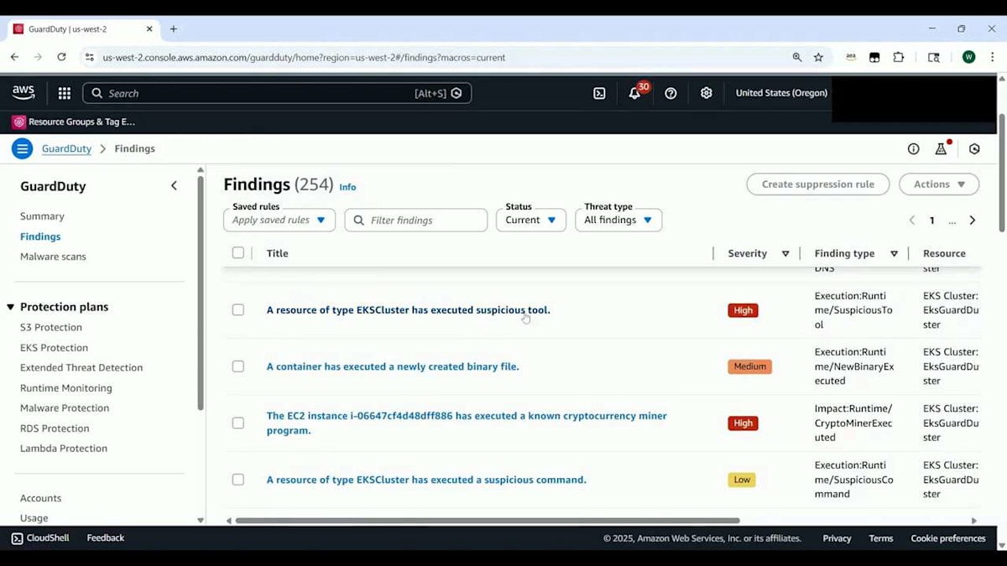Open the Threat type All findings dropdown

(618, 220)
